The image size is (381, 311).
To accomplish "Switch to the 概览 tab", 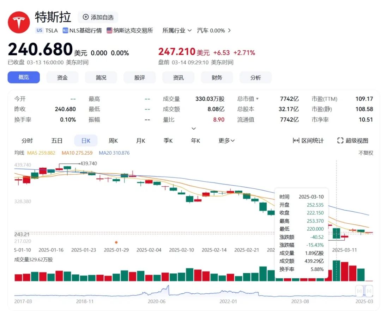I will 24,77.
